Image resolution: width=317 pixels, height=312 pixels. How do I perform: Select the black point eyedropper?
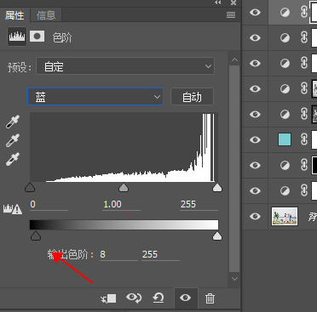[13, 122]
